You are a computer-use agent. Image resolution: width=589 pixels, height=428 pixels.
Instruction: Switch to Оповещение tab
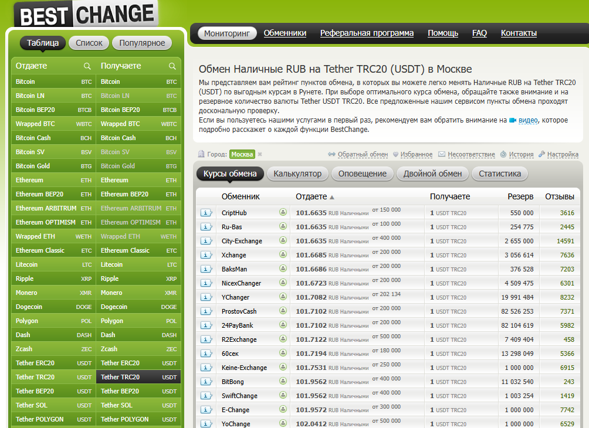pos(362,174)
